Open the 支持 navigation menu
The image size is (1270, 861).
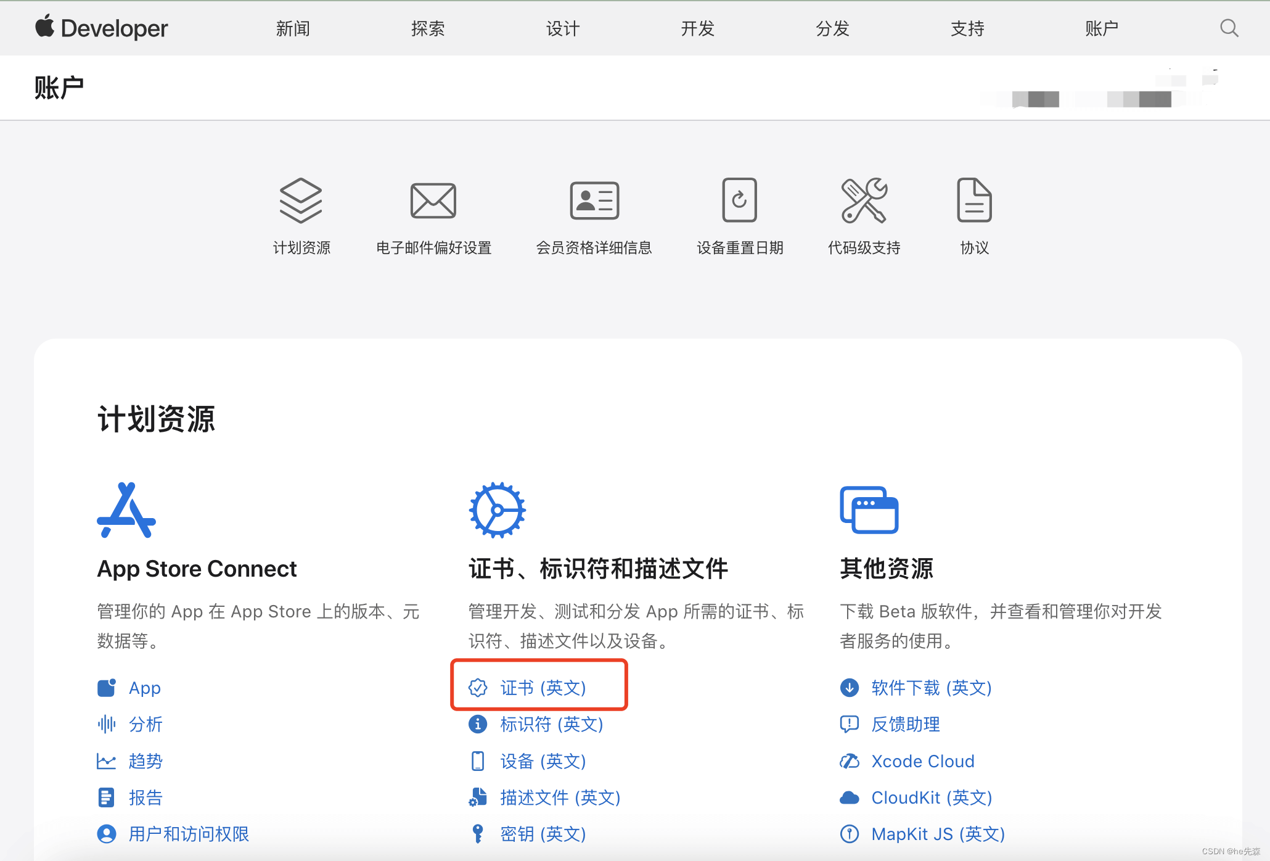coord(967,28)
